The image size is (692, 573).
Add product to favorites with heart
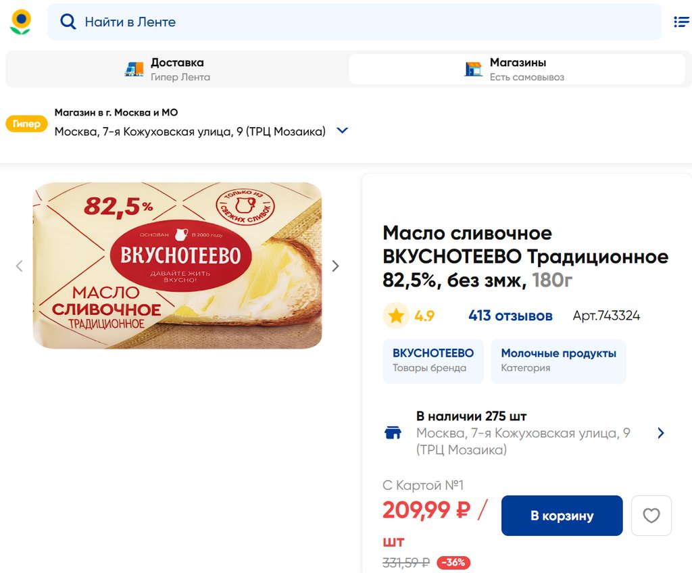coord(651,516)
